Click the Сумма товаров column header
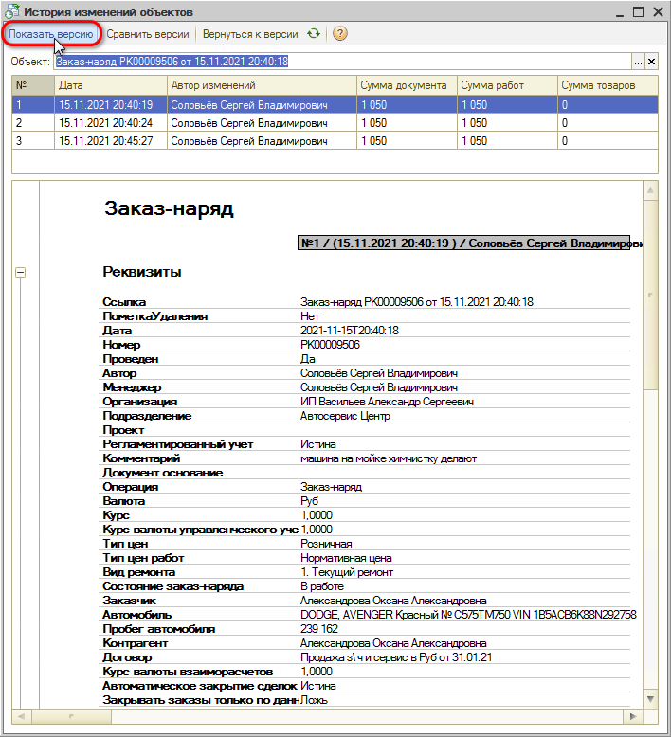The height and width of the screenshot is (737, 671). click(x=607, y=85)
